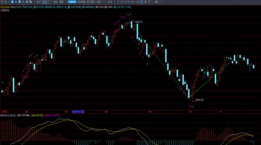Click the circular arrow icon beside back arrow
The image size is (261, 145).
[6, 2]
